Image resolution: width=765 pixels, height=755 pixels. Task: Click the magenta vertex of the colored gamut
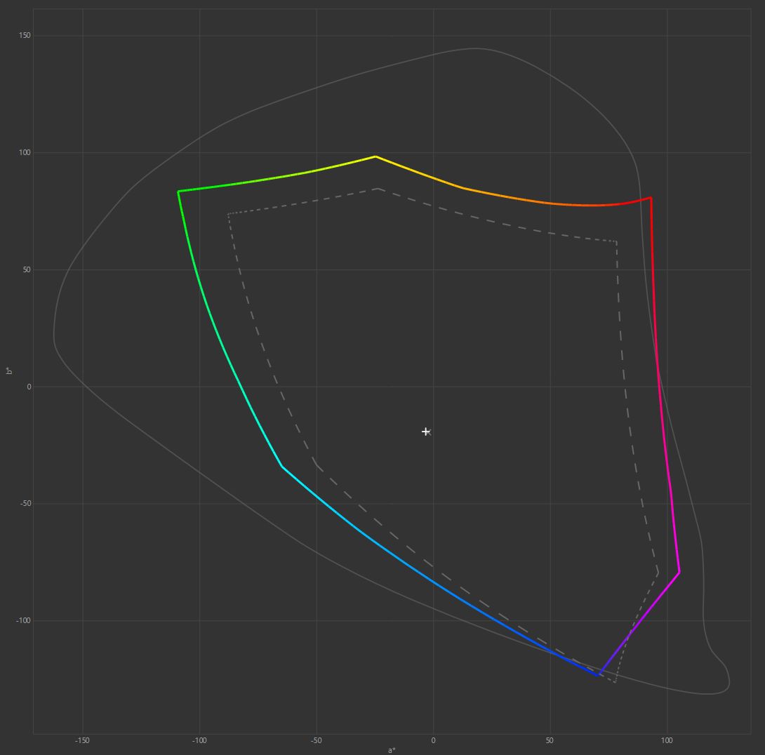point(679,573)
